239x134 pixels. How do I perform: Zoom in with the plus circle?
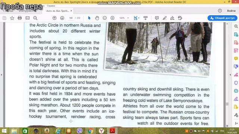(112, 18)
